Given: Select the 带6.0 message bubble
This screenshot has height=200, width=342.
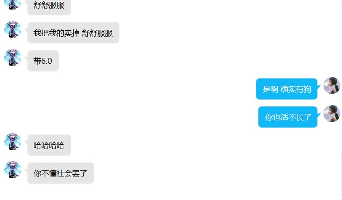Looking at the screenshot, I should [x=43, y=61].
